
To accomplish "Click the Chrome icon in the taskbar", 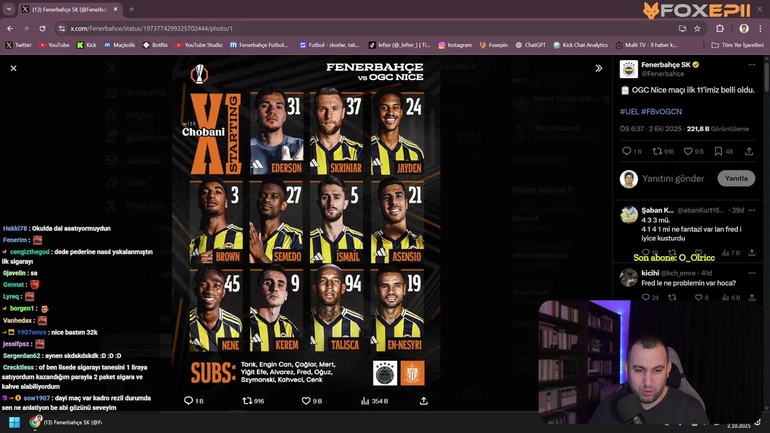I will [35, 422].
